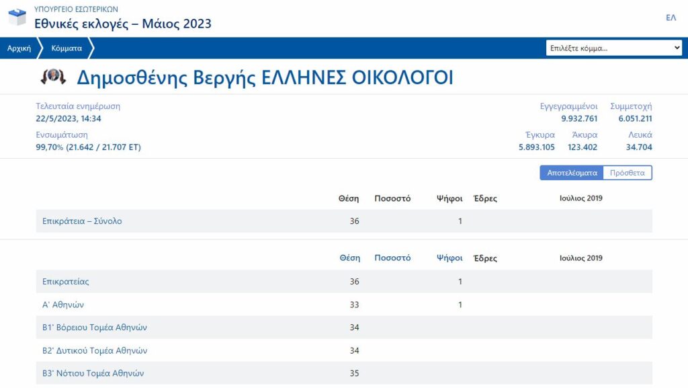Open Εθνικές εκλογές – Μάιος 2023 title
The width and height of the screenshot is (688, 388).
coord(123,24)
